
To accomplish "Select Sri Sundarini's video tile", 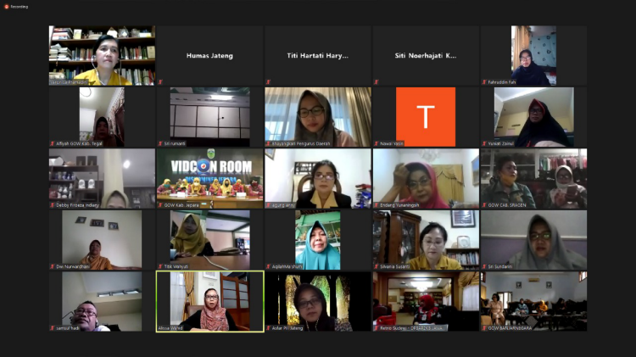I will [533, 240].
